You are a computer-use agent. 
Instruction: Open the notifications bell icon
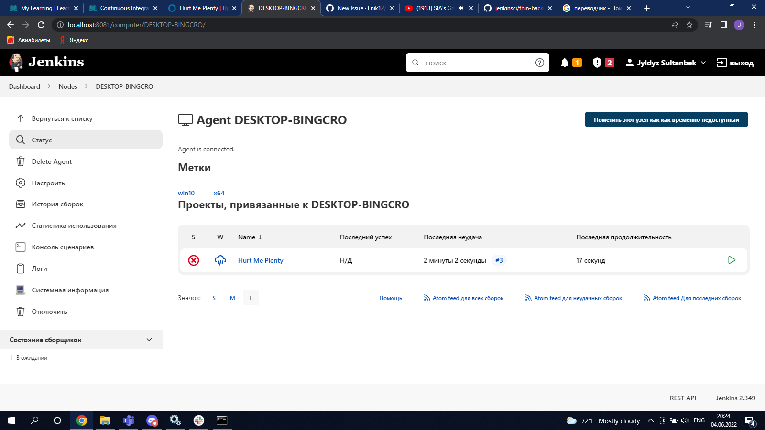(565, 63)
